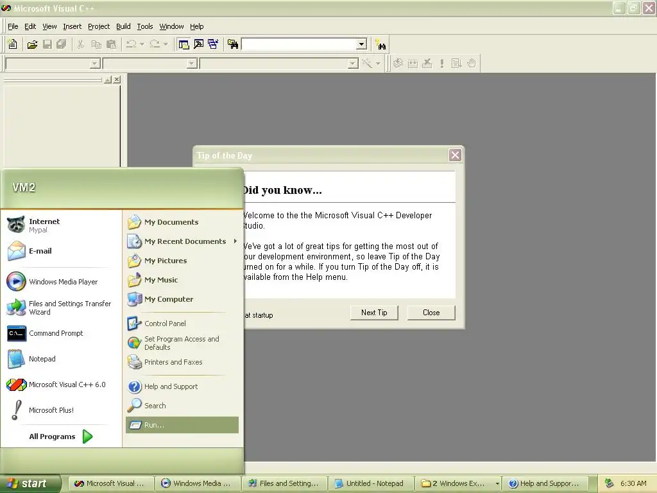Open My Documents from Start menu
This screenshot has height=493, width=657.
click(x=182, y=221)
